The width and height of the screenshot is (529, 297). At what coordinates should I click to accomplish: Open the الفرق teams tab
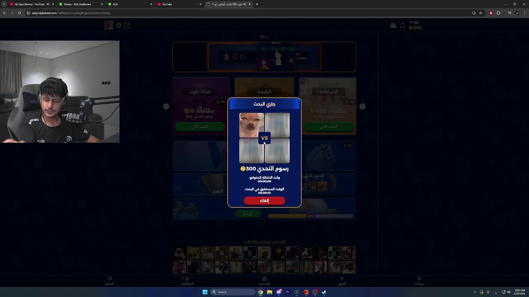[x=342, y=281]
